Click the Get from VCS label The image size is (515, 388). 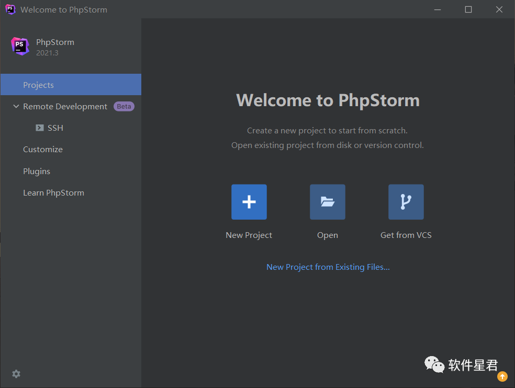click(x=406, y=235)
